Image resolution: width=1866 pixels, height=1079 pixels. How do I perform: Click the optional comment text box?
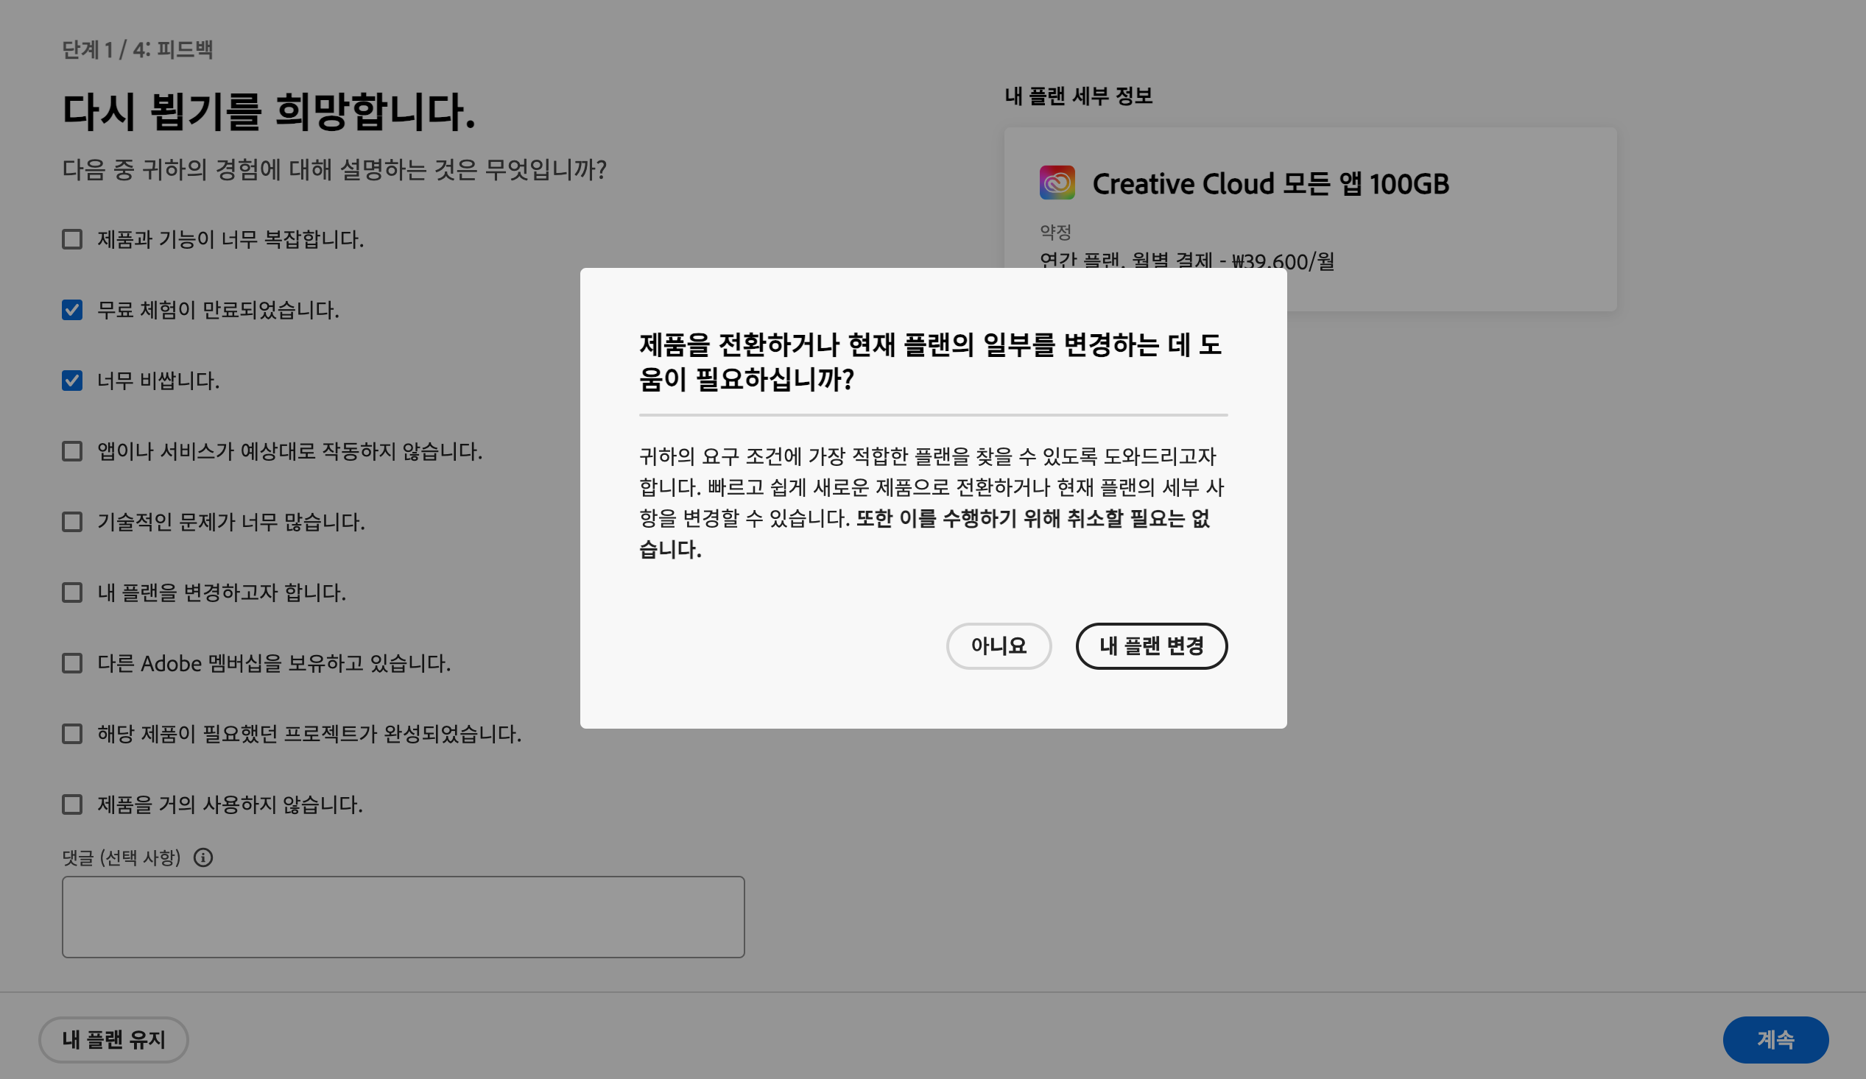click(x=403, y=917)
